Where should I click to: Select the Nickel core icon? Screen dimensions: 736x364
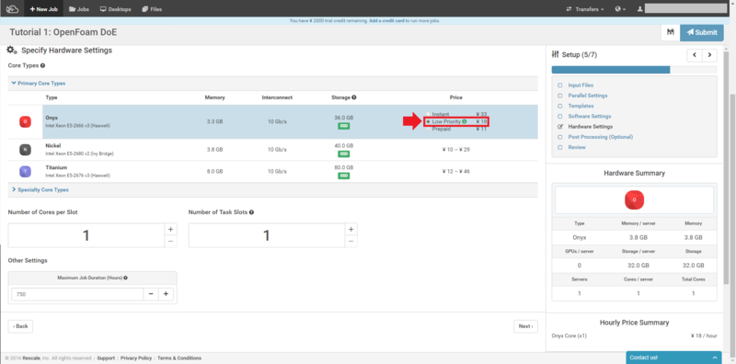[26, 150]
